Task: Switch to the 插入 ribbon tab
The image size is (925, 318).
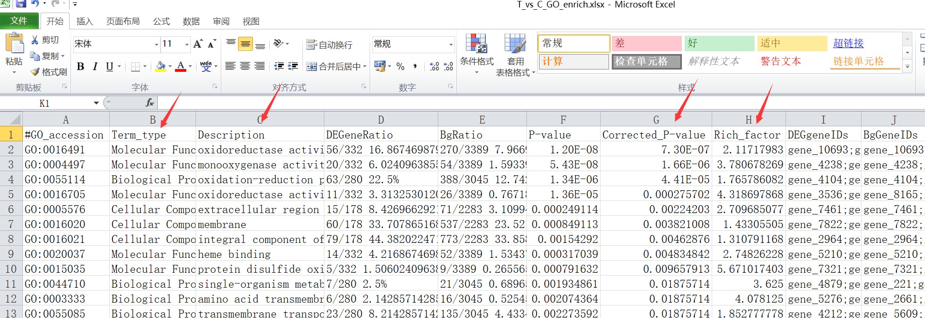Action: point(84,21)
